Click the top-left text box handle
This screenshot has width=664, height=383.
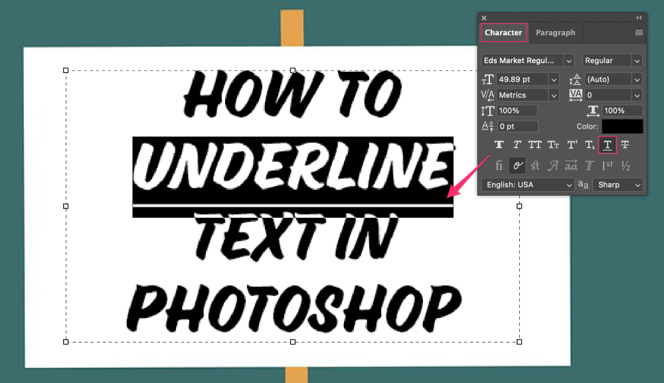(x=66, y=70)
